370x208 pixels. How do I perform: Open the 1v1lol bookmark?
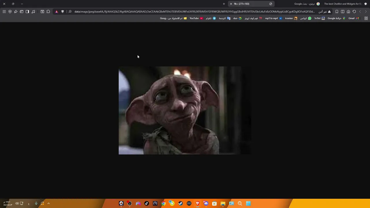tap(319, 18)
